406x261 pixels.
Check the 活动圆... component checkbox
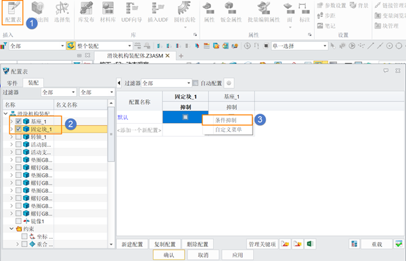click(18, 144)
